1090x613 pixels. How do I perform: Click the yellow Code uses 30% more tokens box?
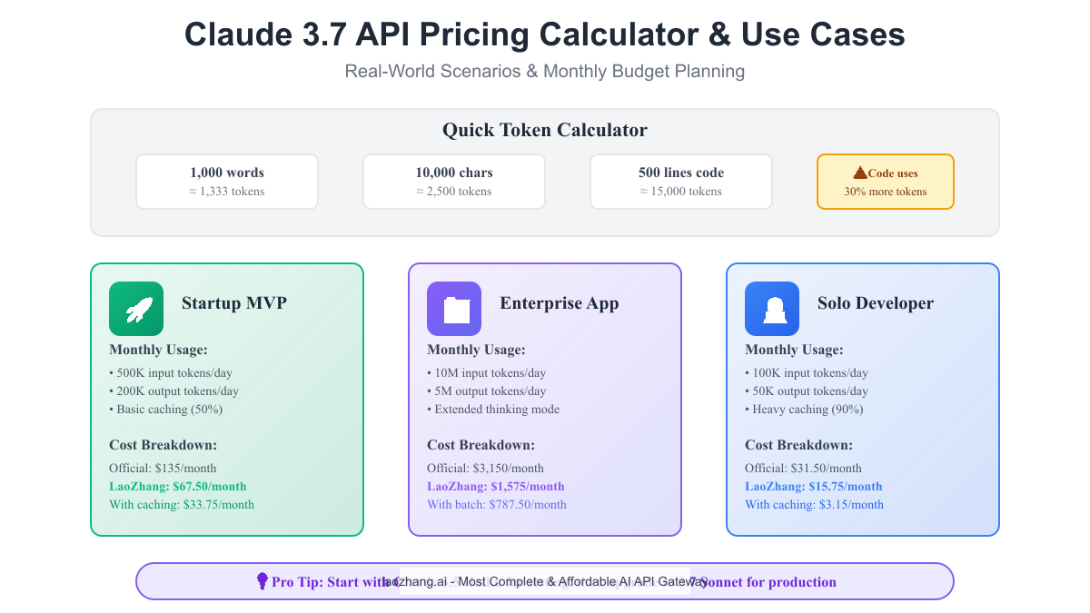click(x=886, y=182)
